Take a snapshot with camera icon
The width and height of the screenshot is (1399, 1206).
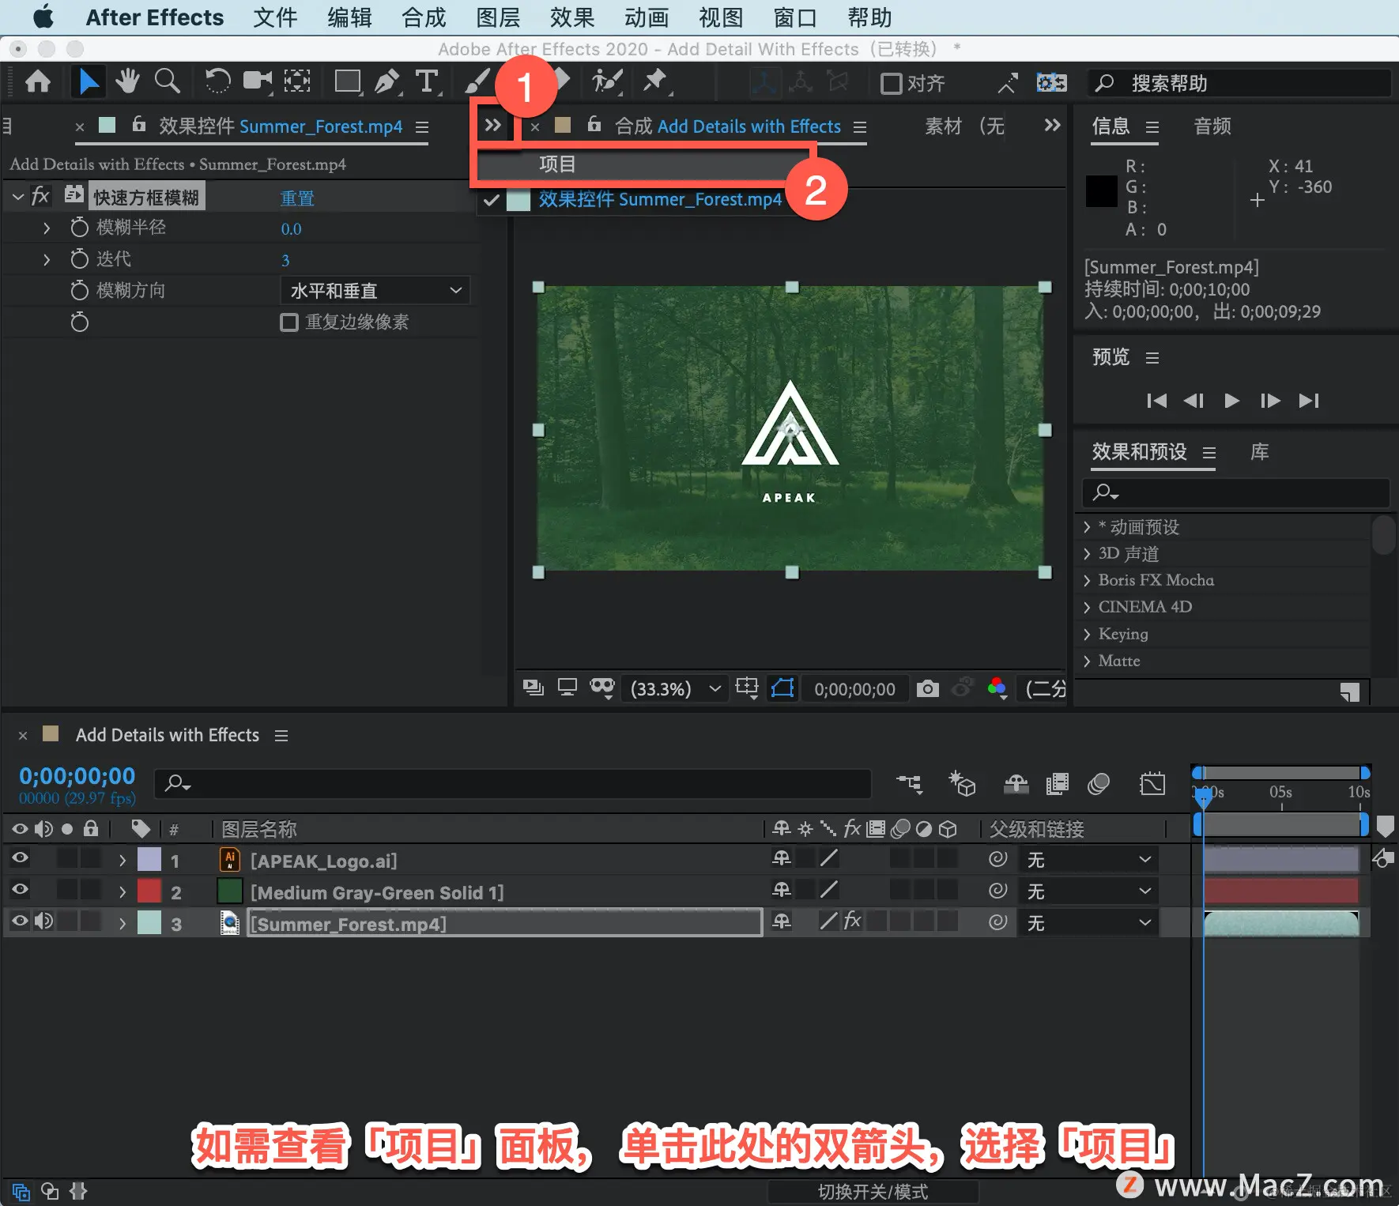click(927, 689)
